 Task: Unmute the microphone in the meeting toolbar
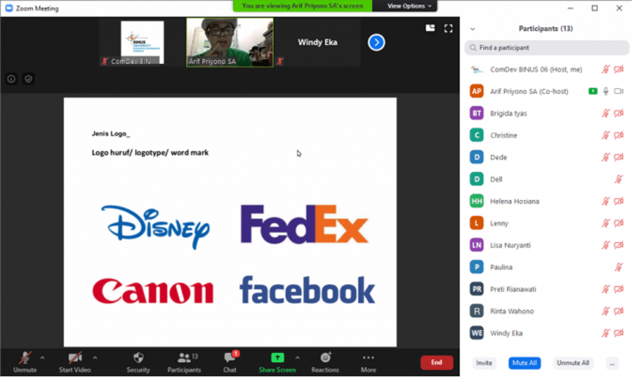point(25,362)
